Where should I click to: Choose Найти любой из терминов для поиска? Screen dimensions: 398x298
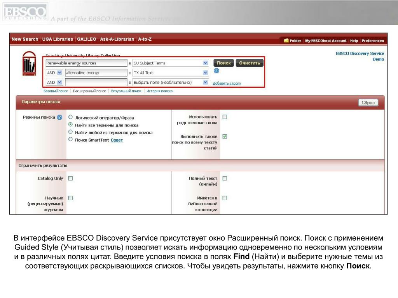[71, 132]
